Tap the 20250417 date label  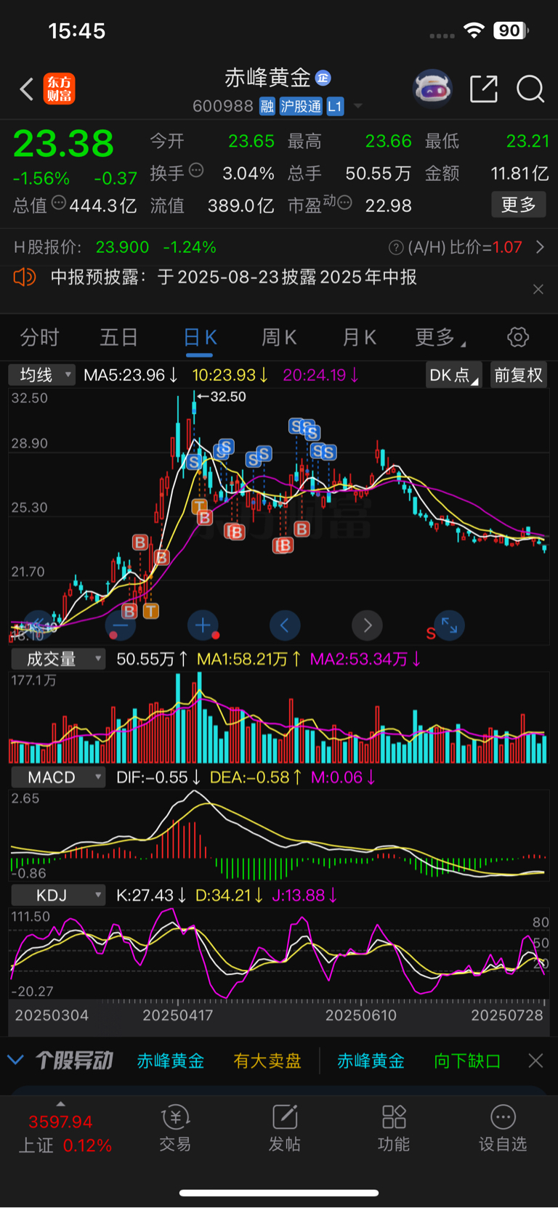coord(178,1016)
